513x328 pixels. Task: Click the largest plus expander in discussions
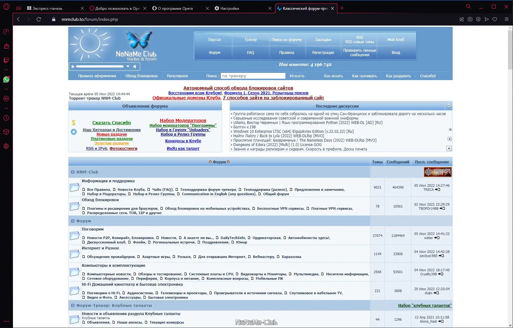449,149
